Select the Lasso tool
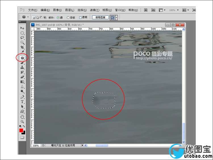 tap(22, 38)
